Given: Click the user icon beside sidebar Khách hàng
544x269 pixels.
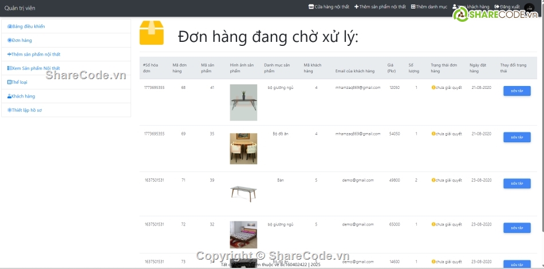Looking at the screenshot, I should click(9, 96).
